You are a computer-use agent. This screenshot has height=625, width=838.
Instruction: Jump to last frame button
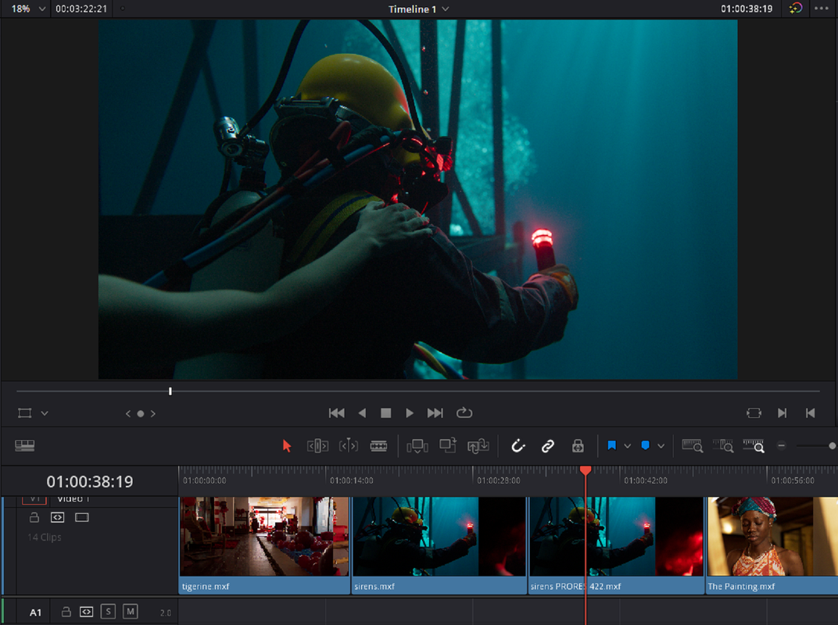point(435,413)
